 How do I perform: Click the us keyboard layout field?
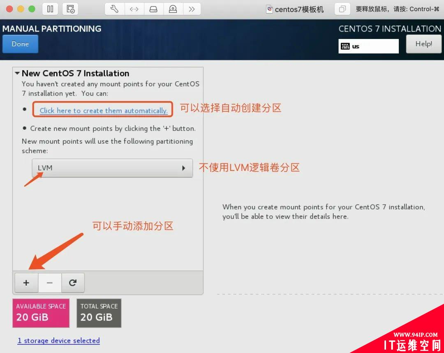click(368, 46)
